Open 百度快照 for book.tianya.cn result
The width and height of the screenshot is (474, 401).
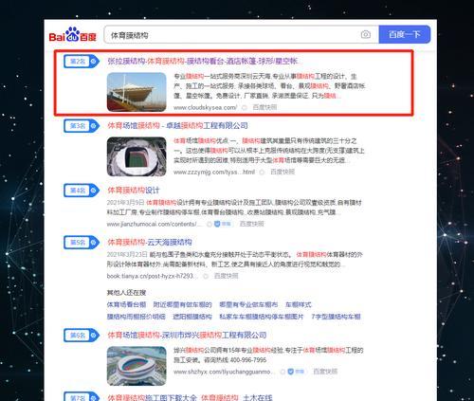coord(227,276)
